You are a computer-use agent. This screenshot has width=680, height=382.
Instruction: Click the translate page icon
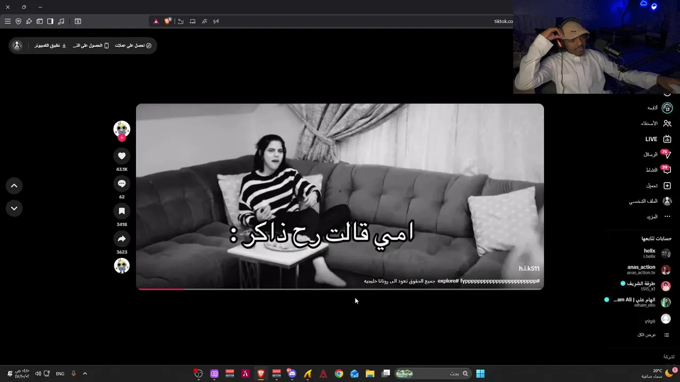(205, 21)
